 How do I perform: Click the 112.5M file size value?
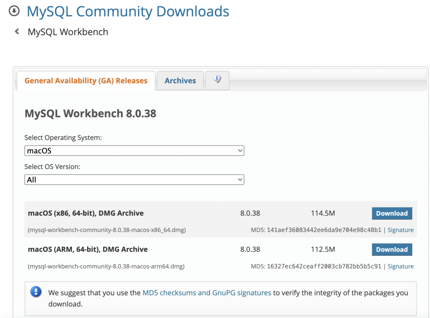pos(323,249)
